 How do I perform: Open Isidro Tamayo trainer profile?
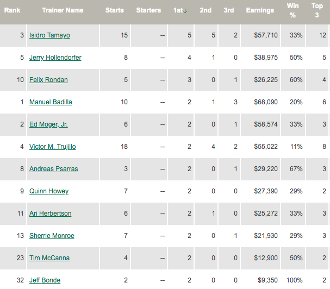point(49,35)
